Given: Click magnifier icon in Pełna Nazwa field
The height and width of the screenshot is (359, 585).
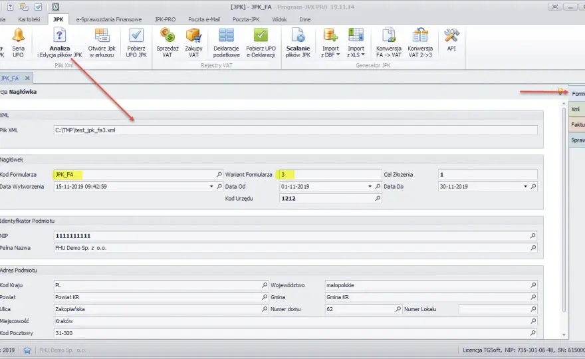Looking at the screenshot, I should (x=533, y=247).
